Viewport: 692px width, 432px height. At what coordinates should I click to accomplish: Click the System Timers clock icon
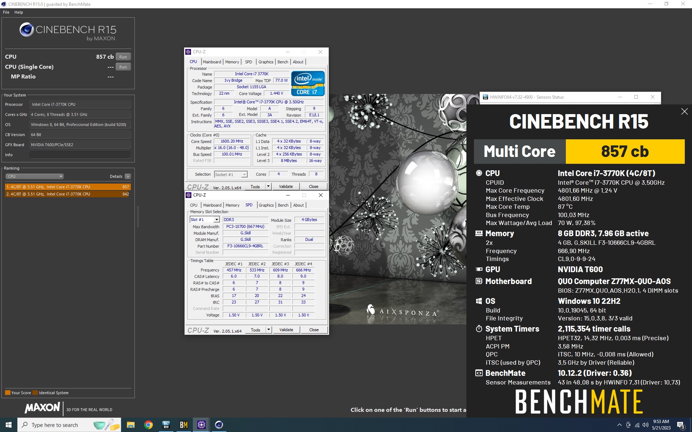[479, 329]
